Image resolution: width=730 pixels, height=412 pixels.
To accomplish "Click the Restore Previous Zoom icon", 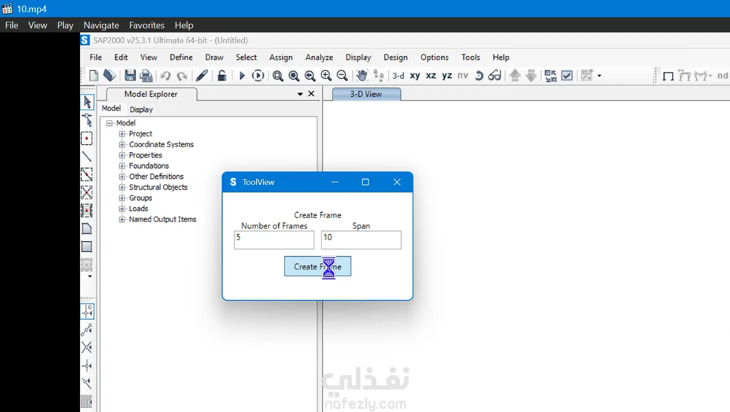I will [x=310, y=76].
